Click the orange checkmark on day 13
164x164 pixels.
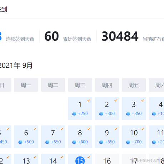(35, 157)
